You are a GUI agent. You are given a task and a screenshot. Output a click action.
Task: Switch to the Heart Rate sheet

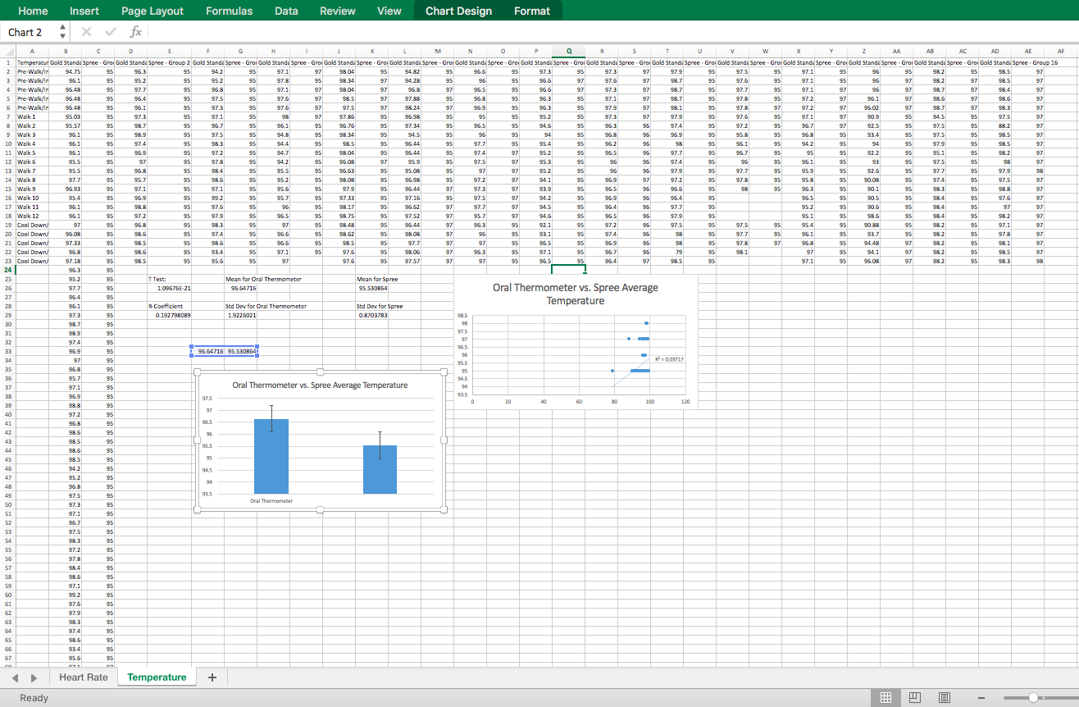coord(83,677)
